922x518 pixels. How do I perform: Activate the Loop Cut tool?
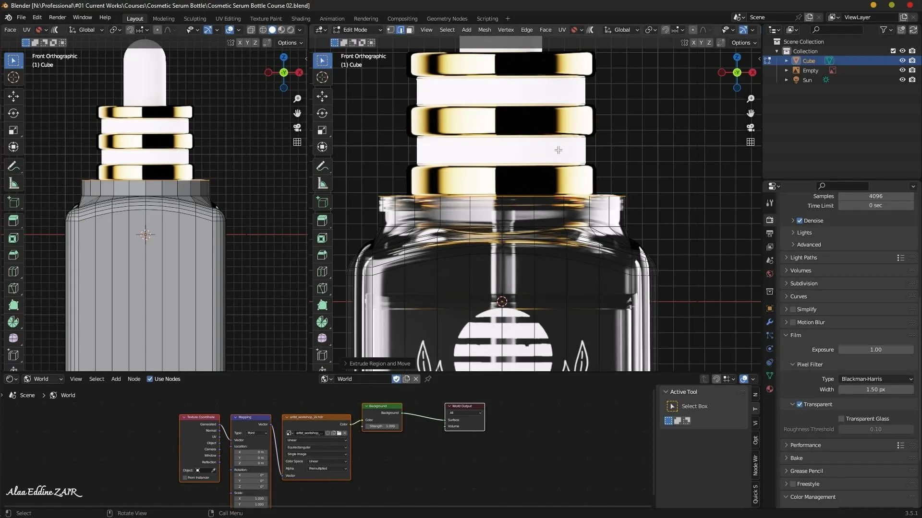13,271
